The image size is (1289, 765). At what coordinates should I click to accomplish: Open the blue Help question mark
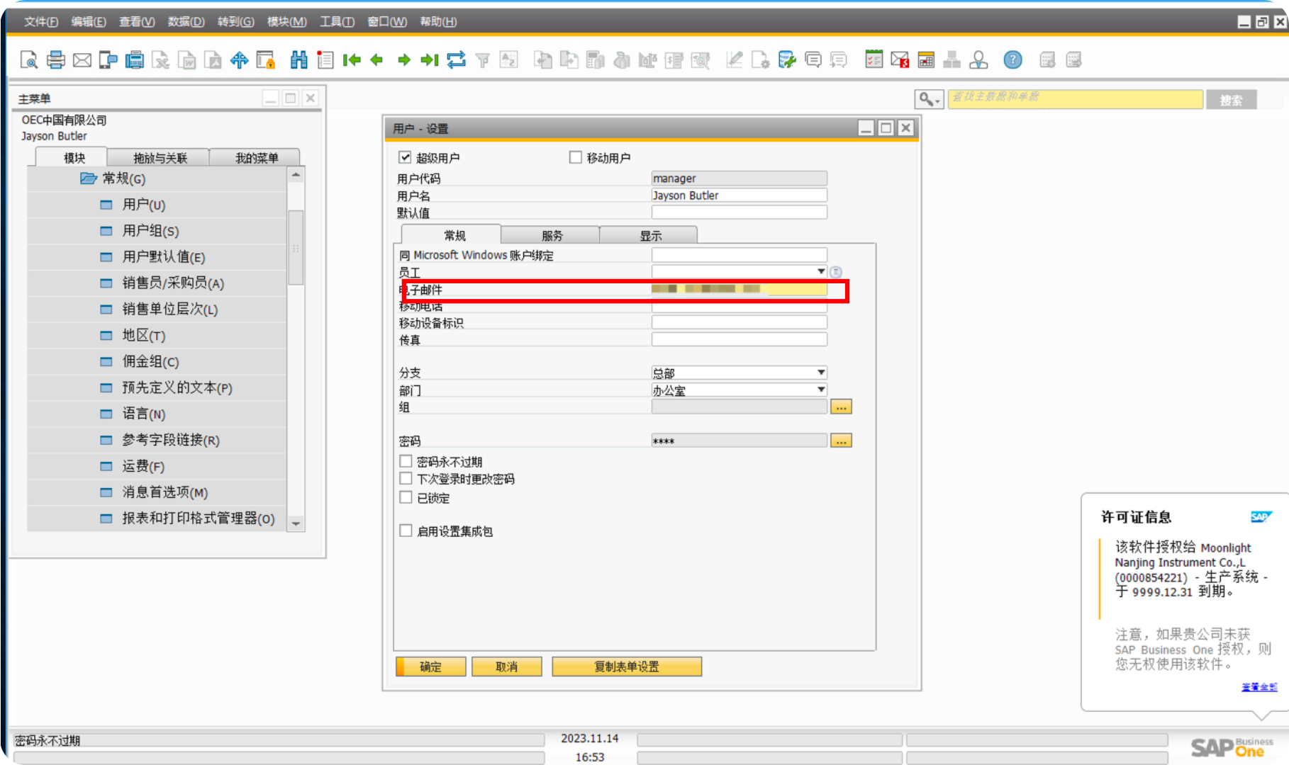[1013, 60]
